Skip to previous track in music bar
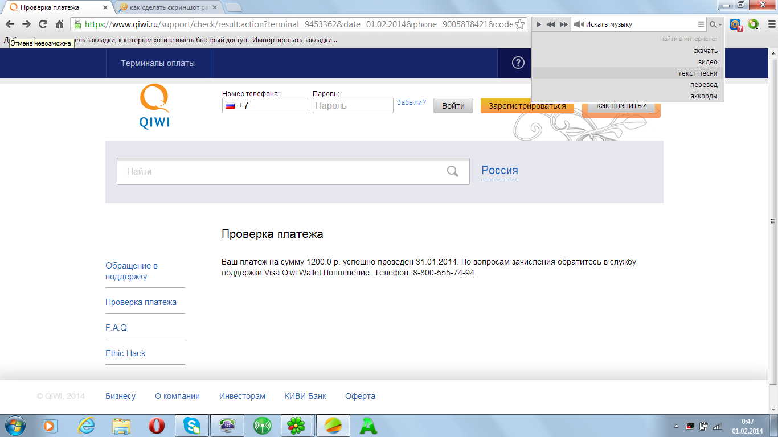778x437 pixels. click(551, 24)
